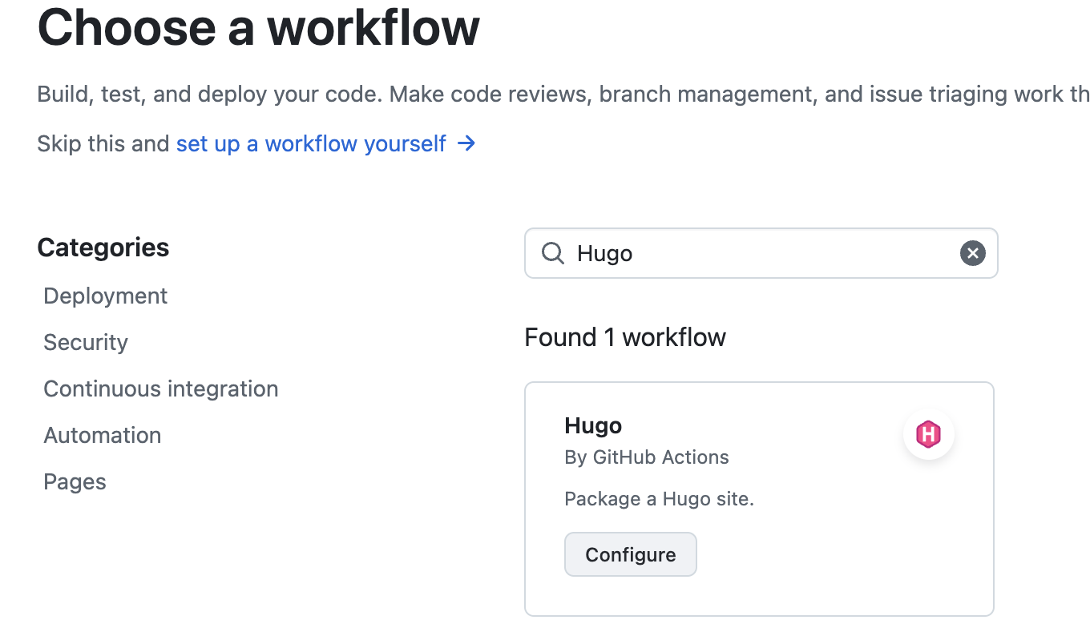Clear the Hugo search with the X icon
1090x636 pixels.
pyautogui.click(x=972, y=254)
